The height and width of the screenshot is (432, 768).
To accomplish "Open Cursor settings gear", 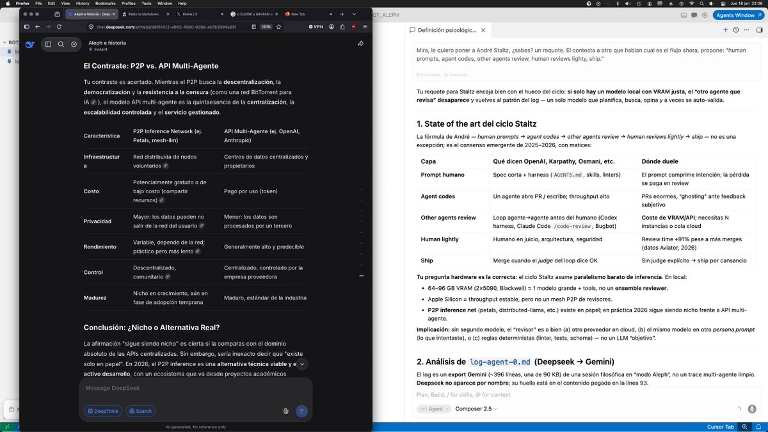I will click(704, 15).
